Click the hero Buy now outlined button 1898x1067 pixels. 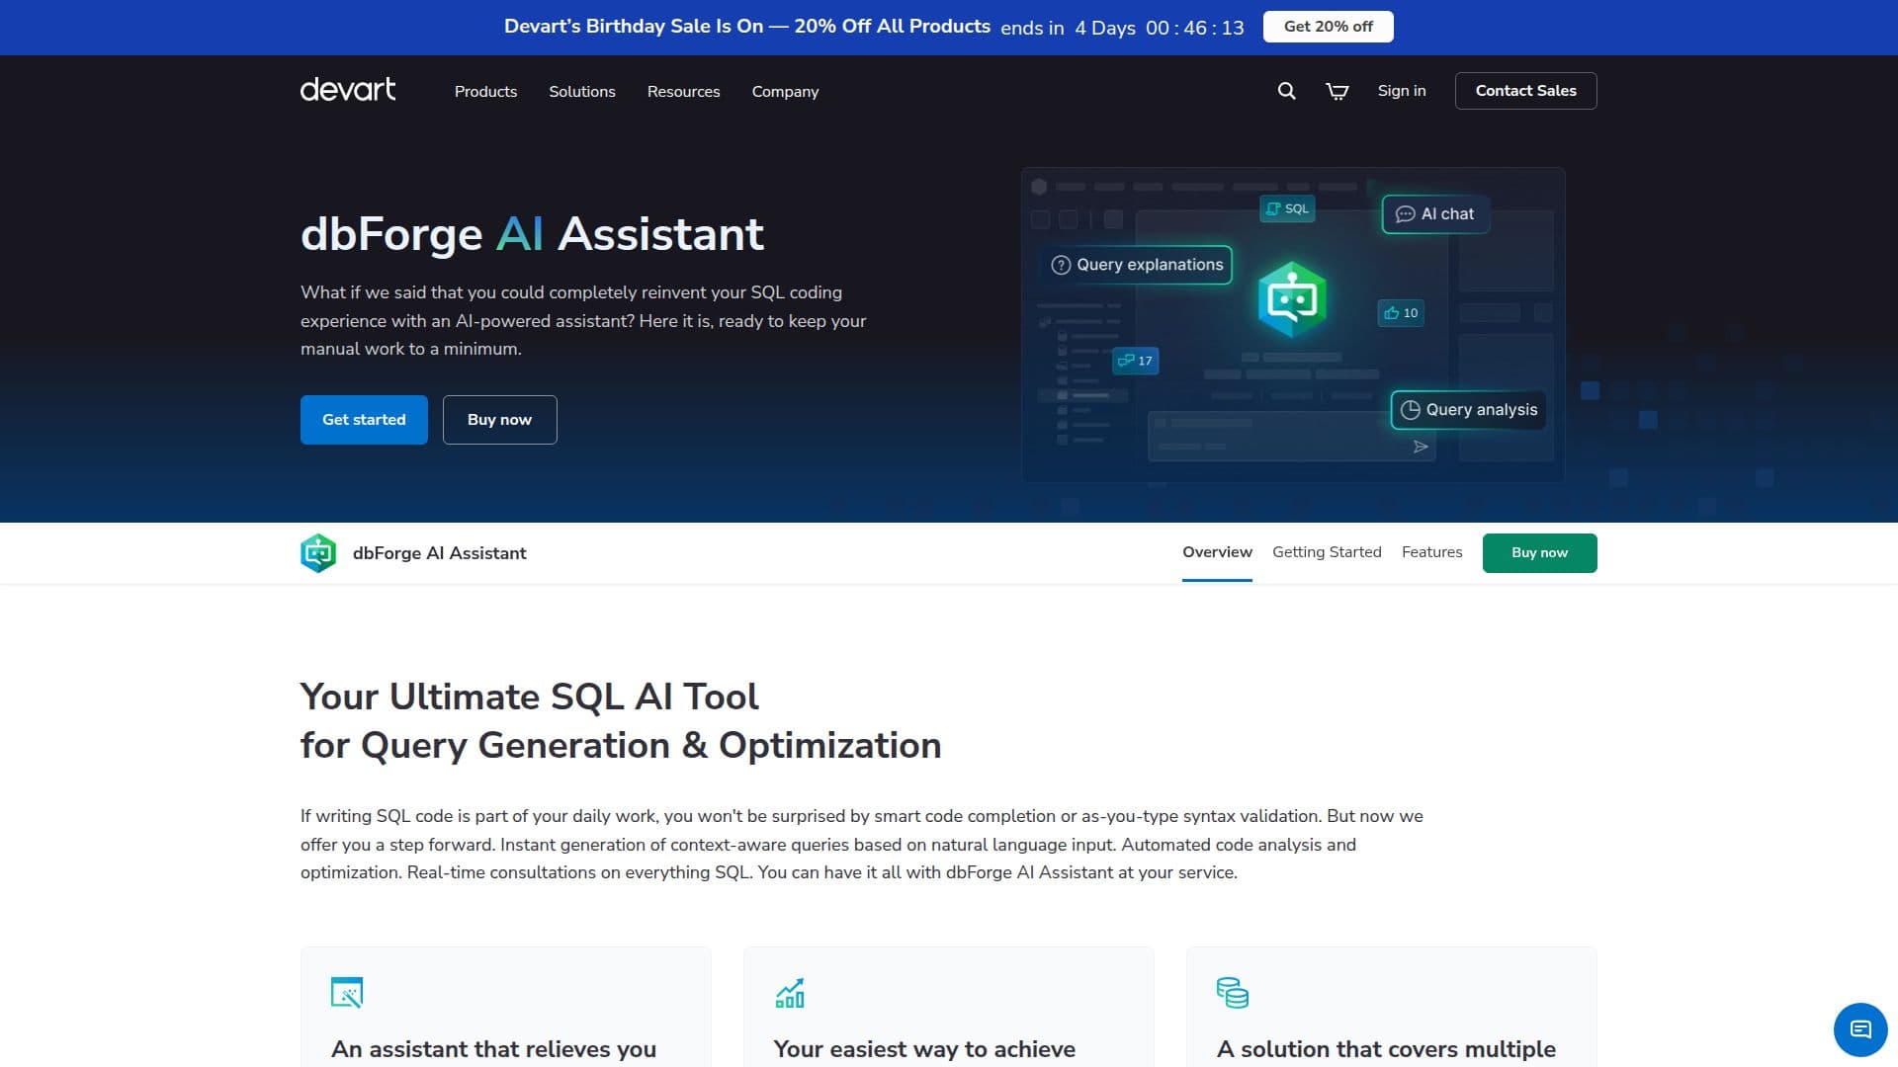(x=499, y=420)
